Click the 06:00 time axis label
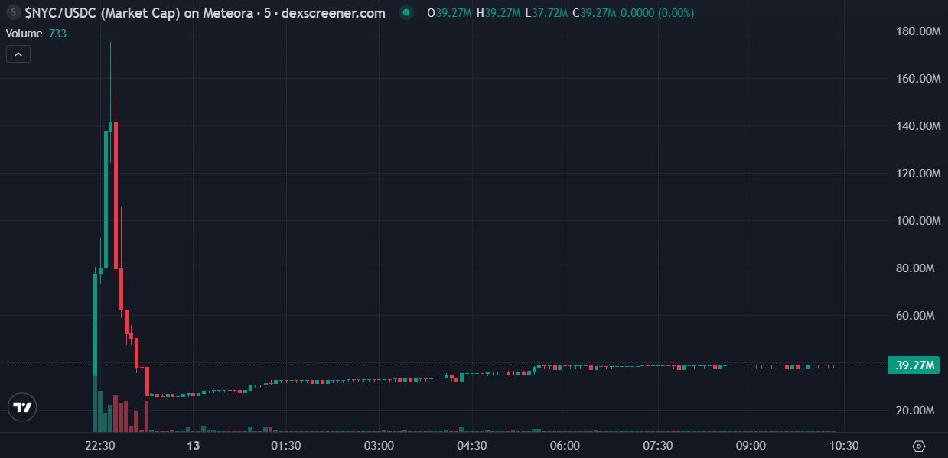The width and height of the screenshot is (948, 458). (x=565, y=446)
